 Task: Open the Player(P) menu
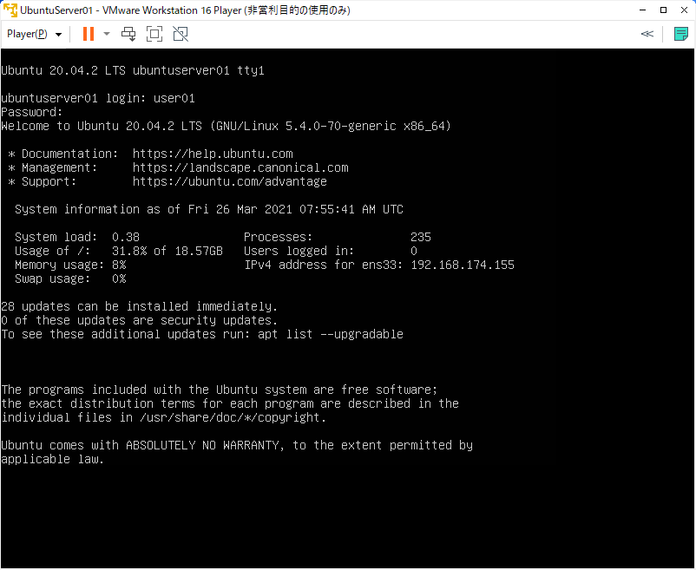tap(27, 34)
